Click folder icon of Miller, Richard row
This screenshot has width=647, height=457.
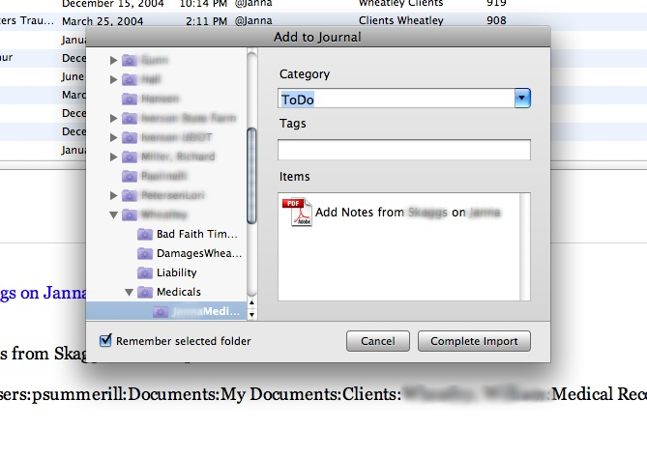point(130,157)
